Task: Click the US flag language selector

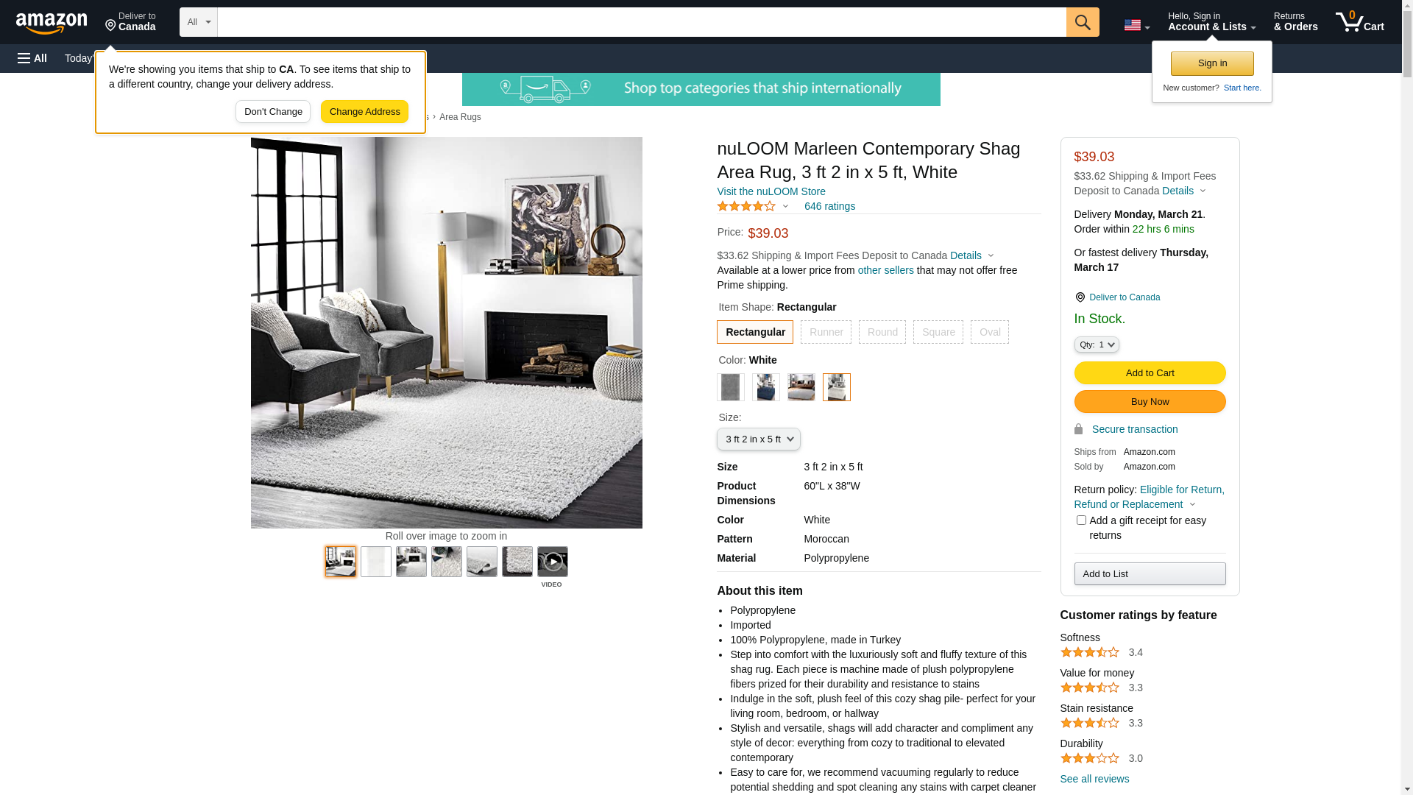Action: (x=1136, y=25)
